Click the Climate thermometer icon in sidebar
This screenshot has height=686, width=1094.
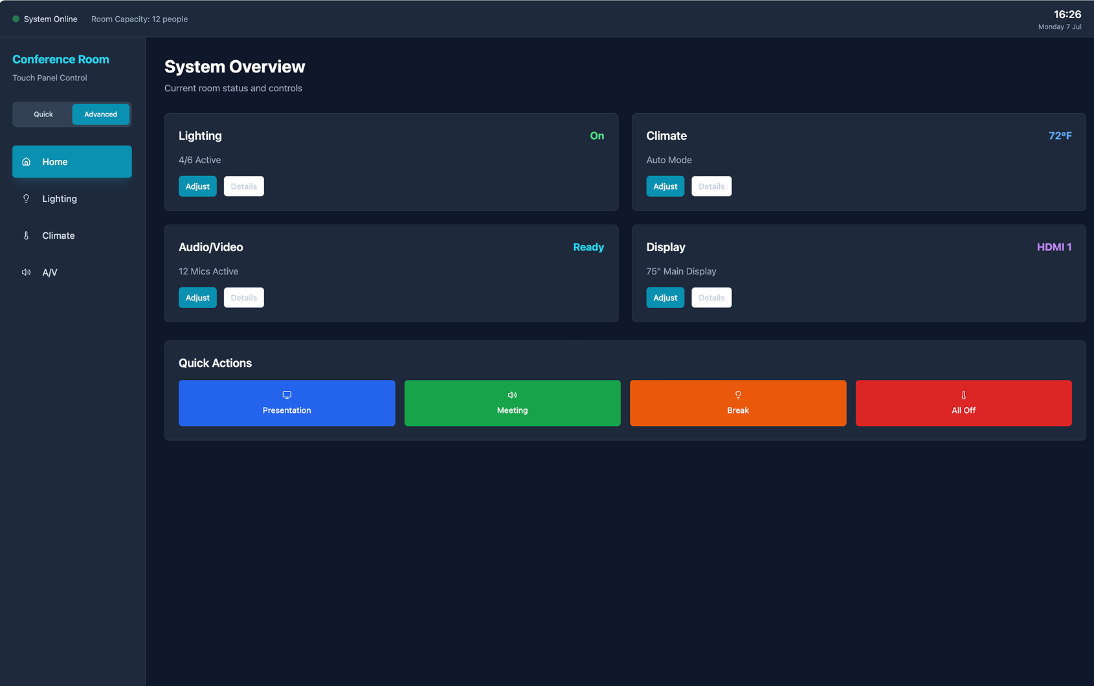26,236
